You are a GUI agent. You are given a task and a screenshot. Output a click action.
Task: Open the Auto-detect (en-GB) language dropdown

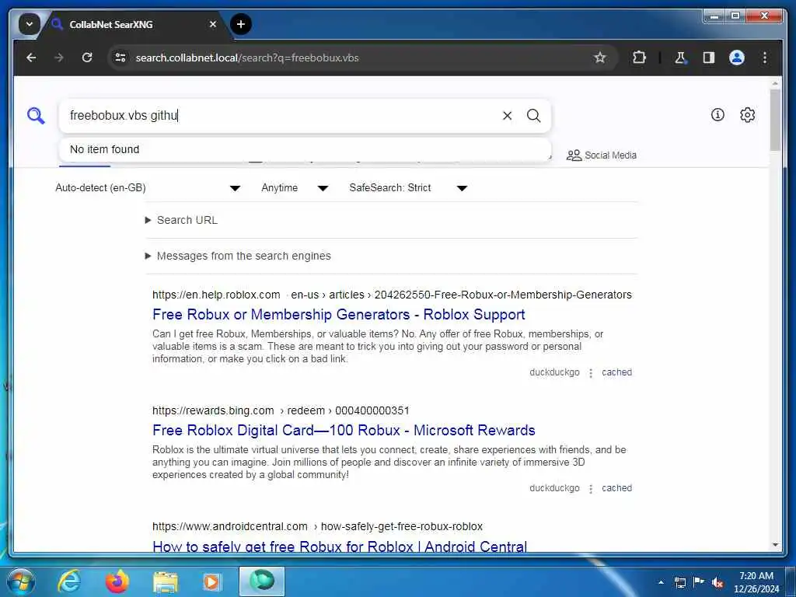pos(147,188)
